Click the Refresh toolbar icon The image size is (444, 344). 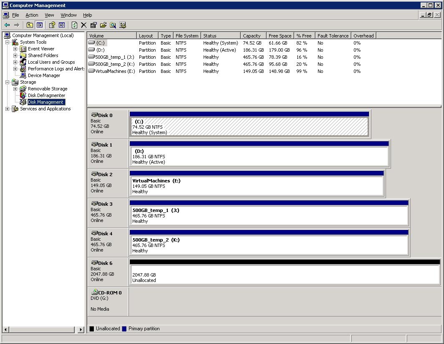pos(74,25)
